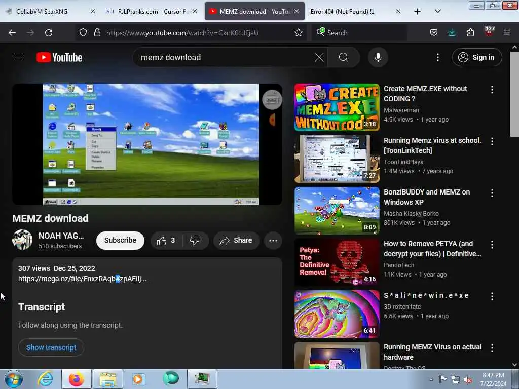Open Running Memz virus at school thumbnail
The height and width of the screenshot is (389, 519).
click(x=337, y=159)
